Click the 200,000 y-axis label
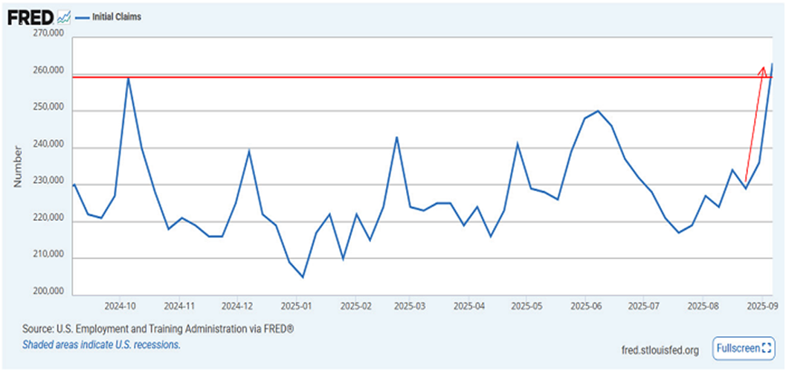786x372 pixels. pos(48,292)
